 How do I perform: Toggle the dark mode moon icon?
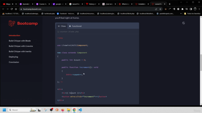(184, 23)
